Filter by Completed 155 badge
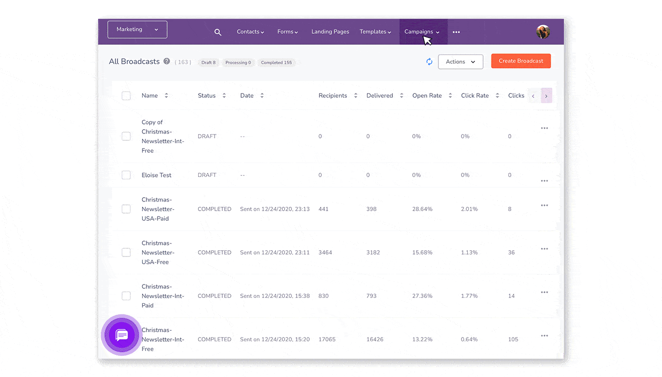This screenshot has height=377, width=662. tap(276, 63)
